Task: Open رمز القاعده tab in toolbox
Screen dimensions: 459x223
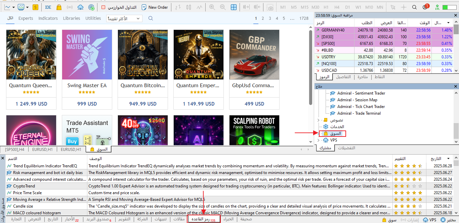Action: [204, 219]
